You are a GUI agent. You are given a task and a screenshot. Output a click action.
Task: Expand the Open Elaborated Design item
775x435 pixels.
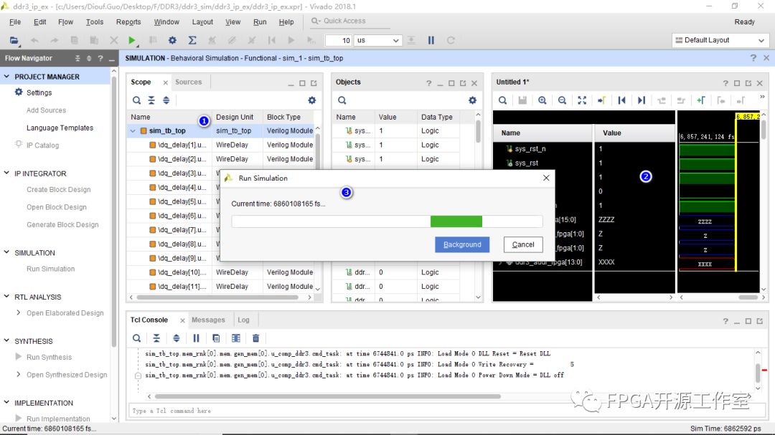pos(19,313)
